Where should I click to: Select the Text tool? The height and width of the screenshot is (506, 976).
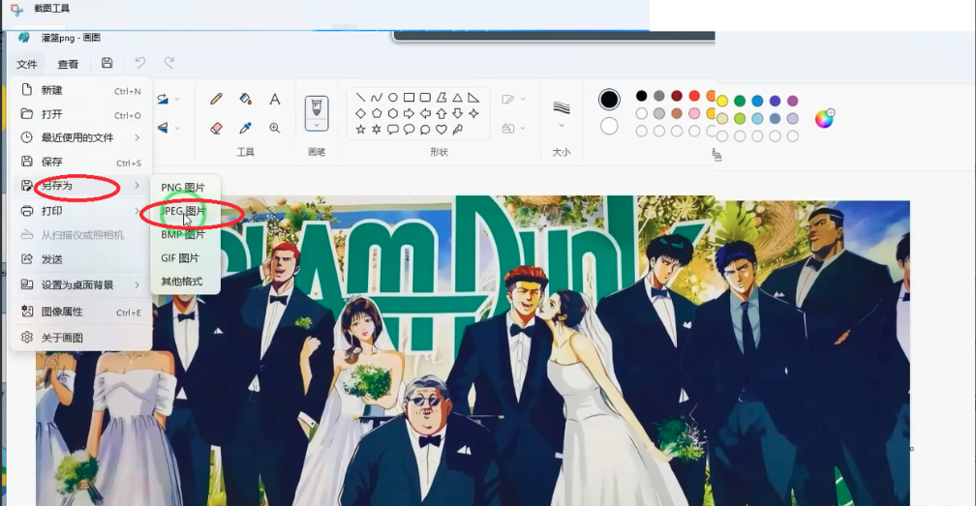pyautogui.click(x=275, y=99)
